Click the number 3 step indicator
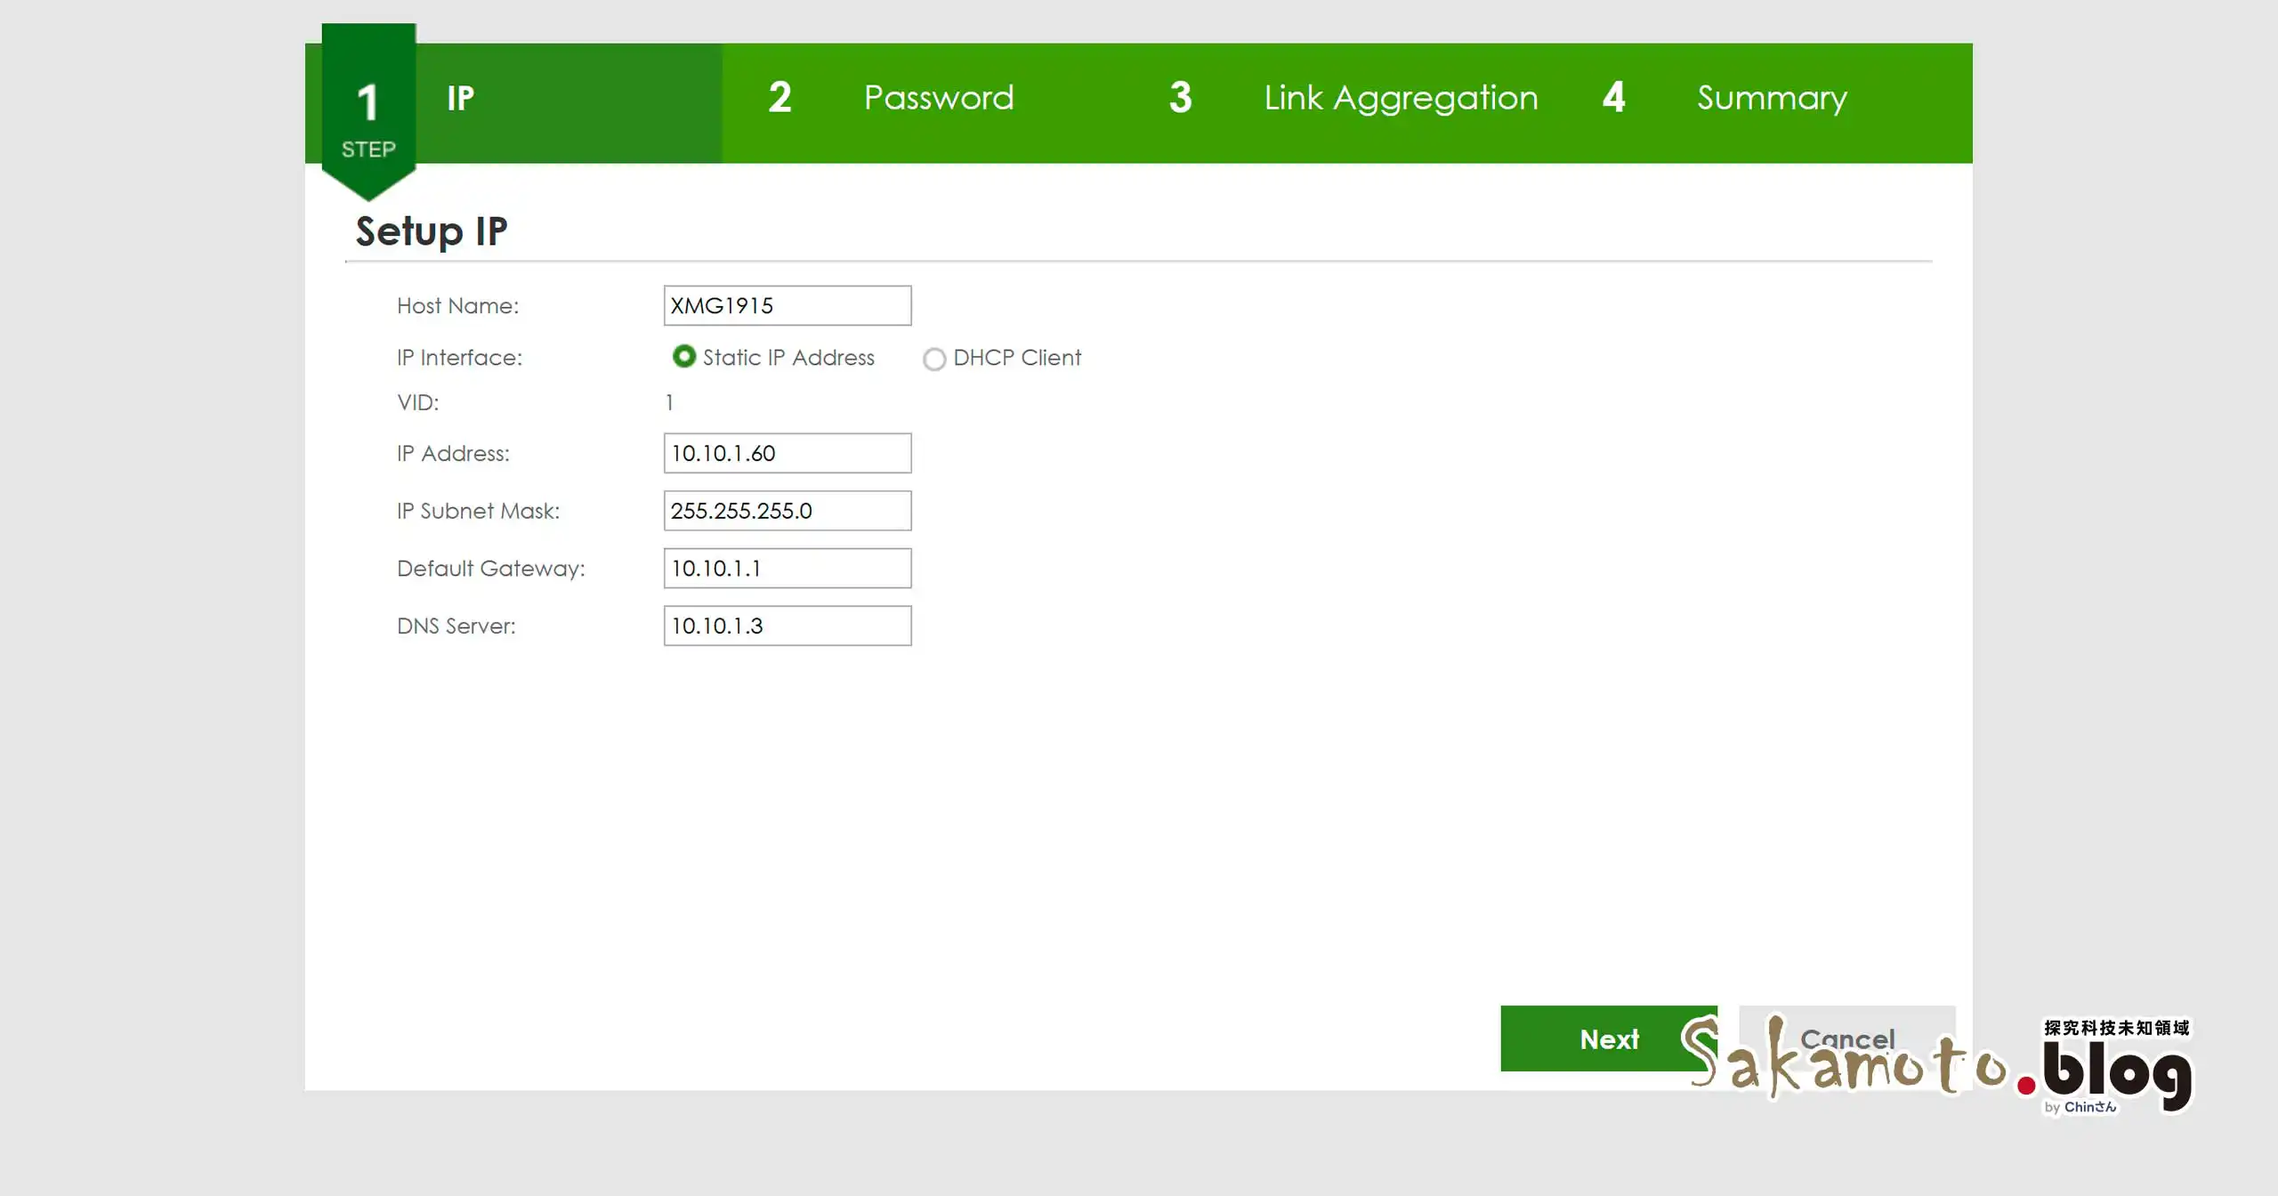Viewport: 2278px width, 1196px height. pos(1179,98)
